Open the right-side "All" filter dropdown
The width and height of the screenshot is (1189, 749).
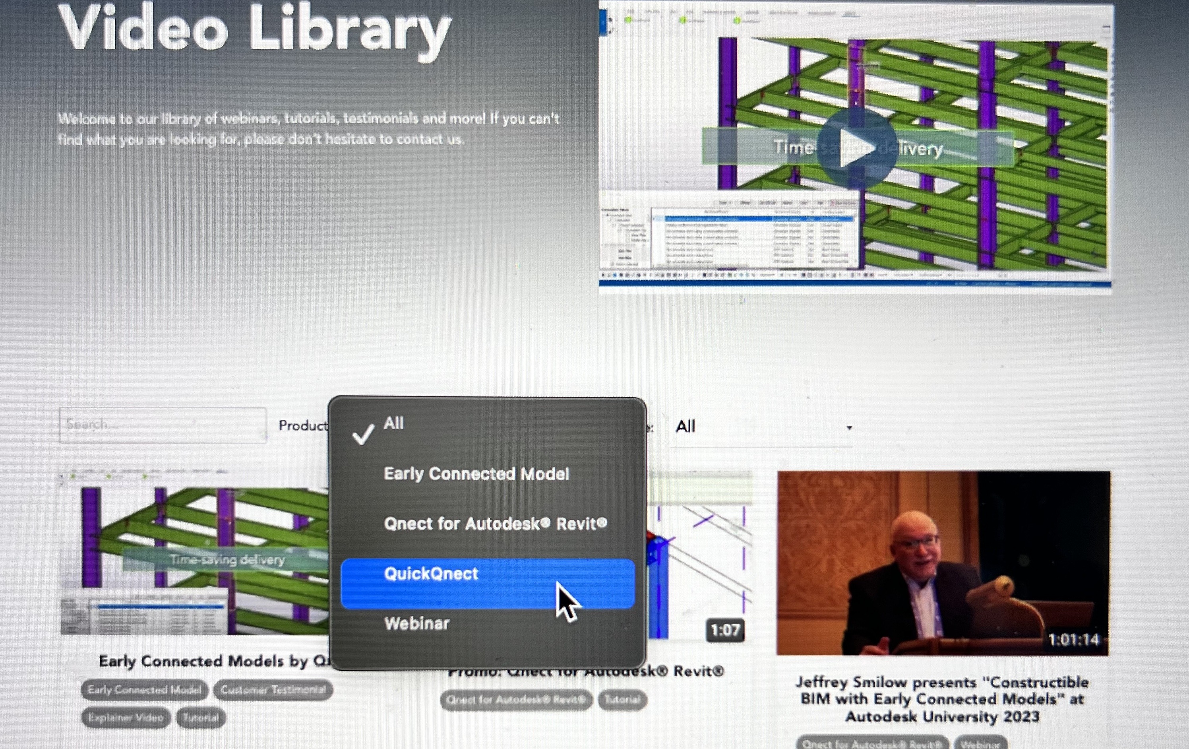(760, 426)
